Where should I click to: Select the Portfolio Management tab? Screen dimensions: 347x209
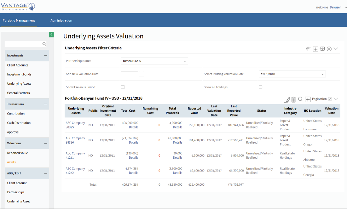(20, 20)
